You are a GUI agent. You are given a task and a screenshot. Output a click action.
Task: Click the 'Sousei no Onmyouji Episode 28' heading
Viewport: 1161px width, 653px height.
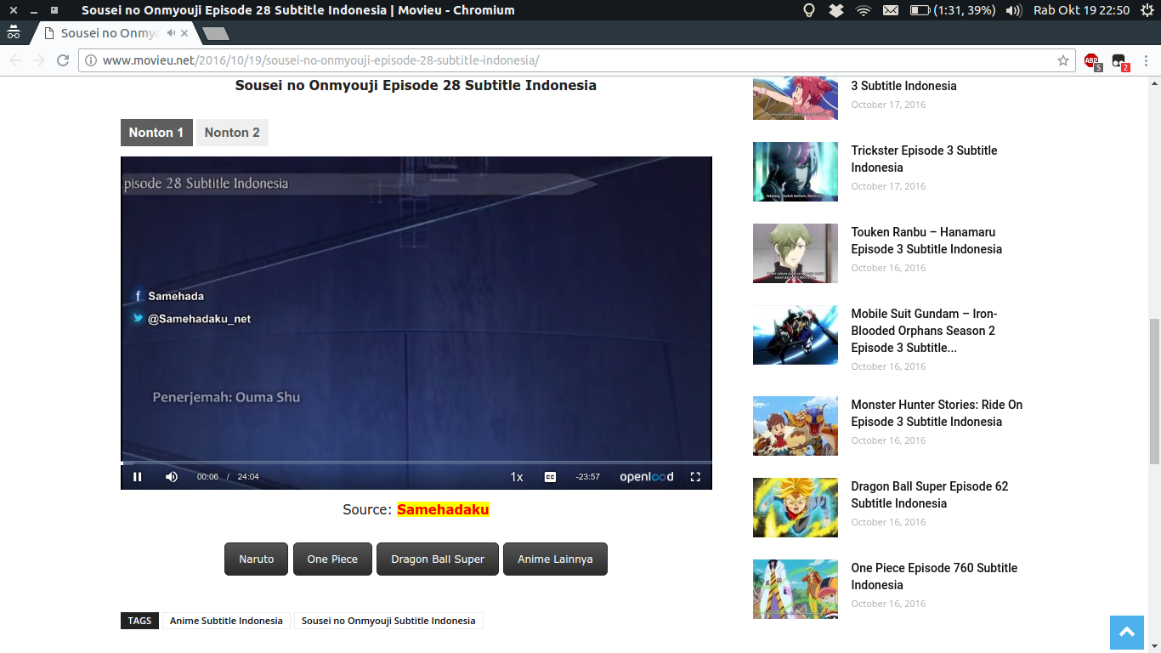click(x=416, y=86)
